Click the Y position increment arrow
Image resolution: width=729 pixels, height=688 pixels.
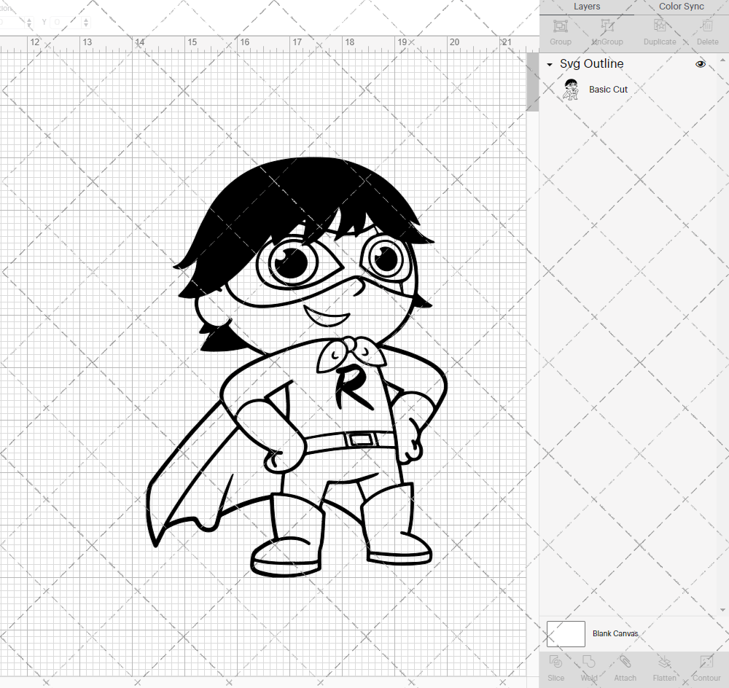pyautogui.click(x=85, y=20)
